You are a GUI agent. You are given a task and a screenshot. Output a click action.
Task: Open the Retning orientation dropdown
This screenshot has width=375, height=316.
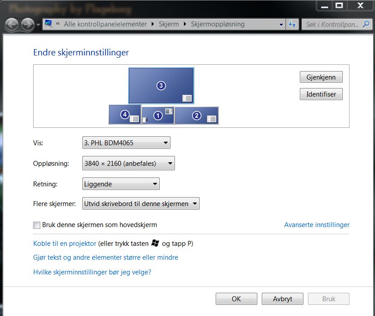tap(121, 184)
